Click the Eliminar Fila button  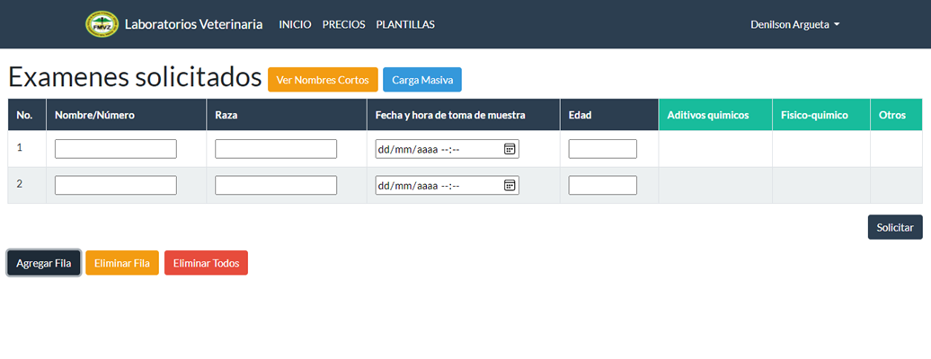click(x=122, y=263)
